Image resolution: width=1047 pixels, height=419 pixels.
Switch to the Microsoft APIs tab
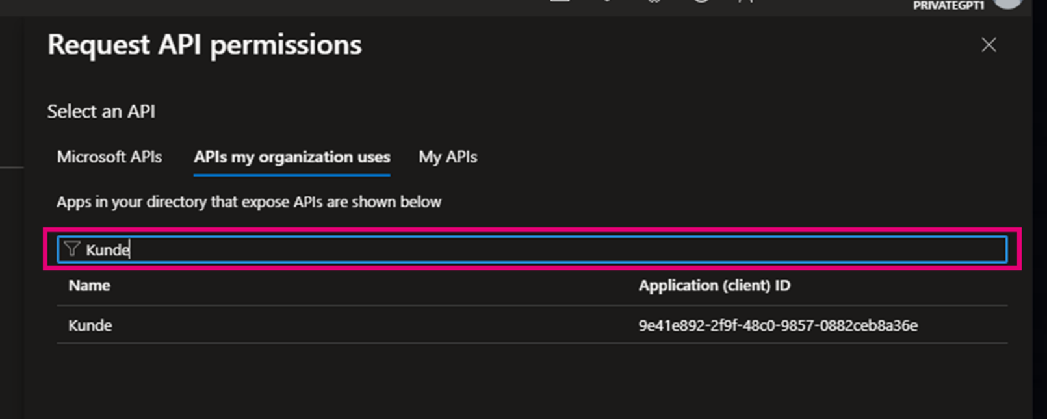(109, 157)
